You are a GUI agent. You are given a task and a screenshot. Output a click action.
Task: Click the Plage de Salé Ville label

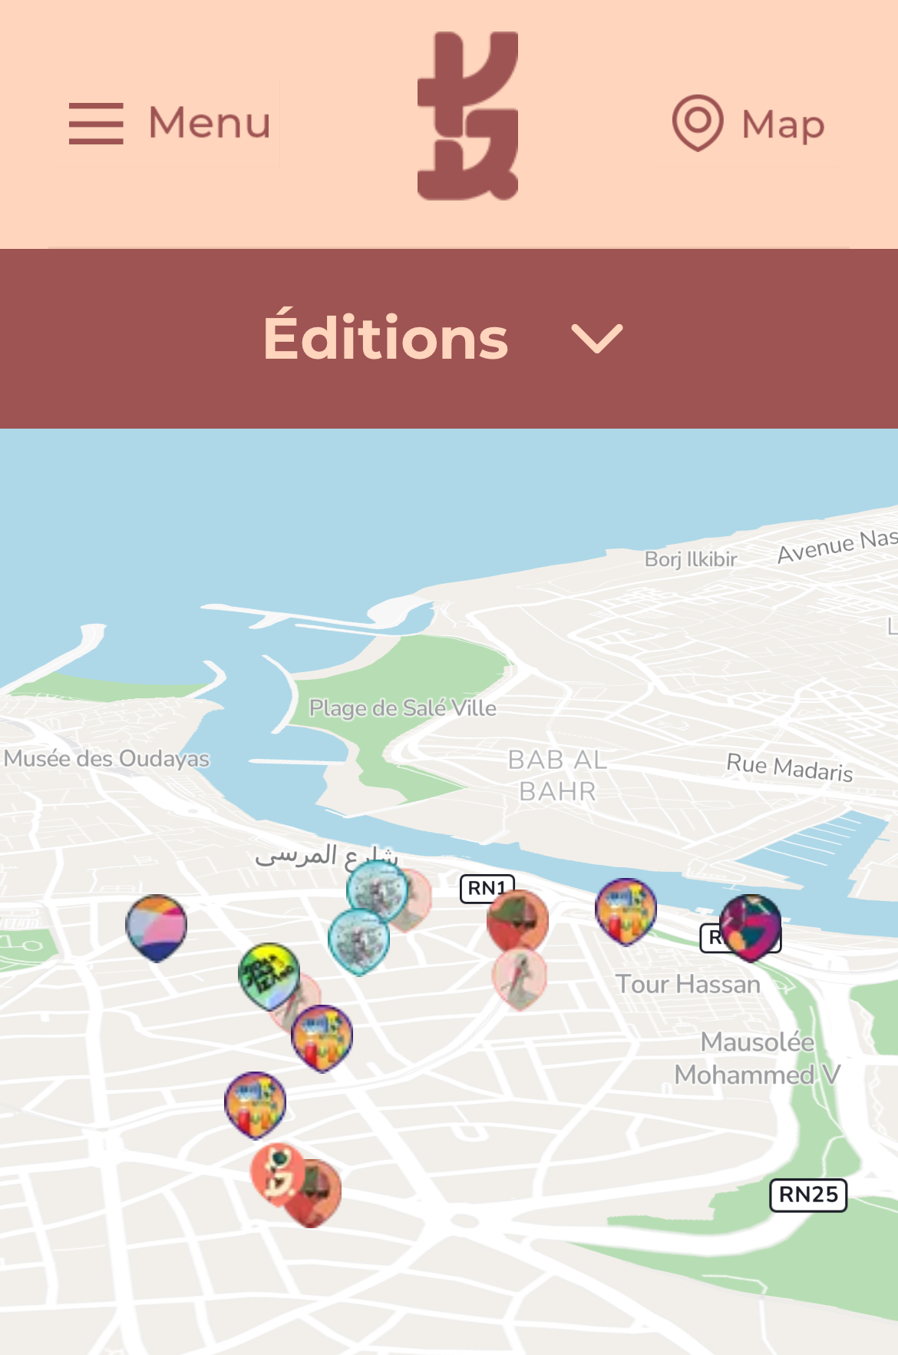coord(403,707)
